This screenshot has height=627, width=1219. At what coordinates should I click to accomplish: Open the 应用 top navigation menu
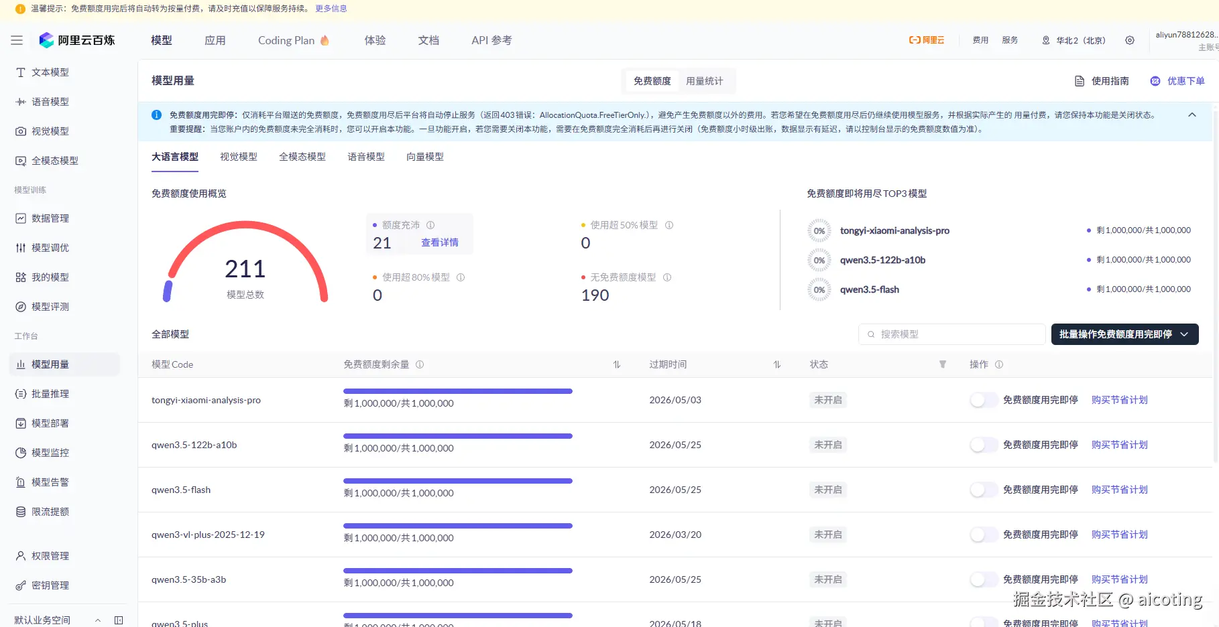pos(215,40)
